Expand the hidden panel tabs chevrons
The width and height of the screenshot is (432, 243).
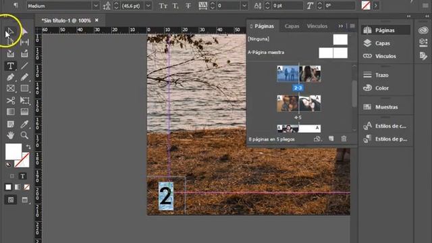tap(341, 26)
